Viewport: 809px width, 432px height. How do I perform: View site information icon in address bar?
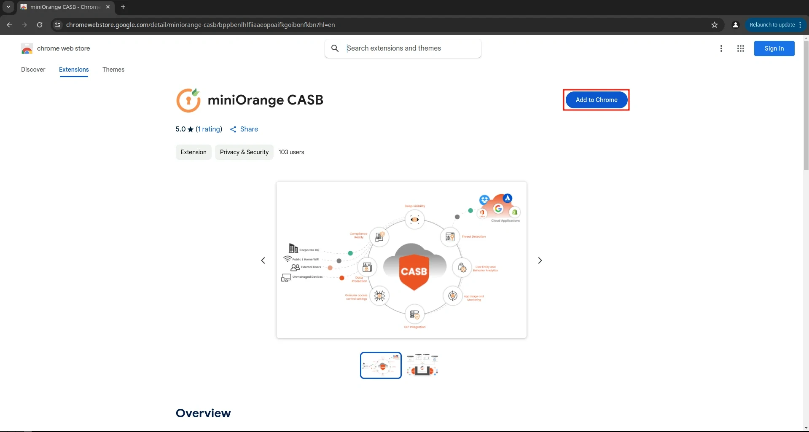58,25
